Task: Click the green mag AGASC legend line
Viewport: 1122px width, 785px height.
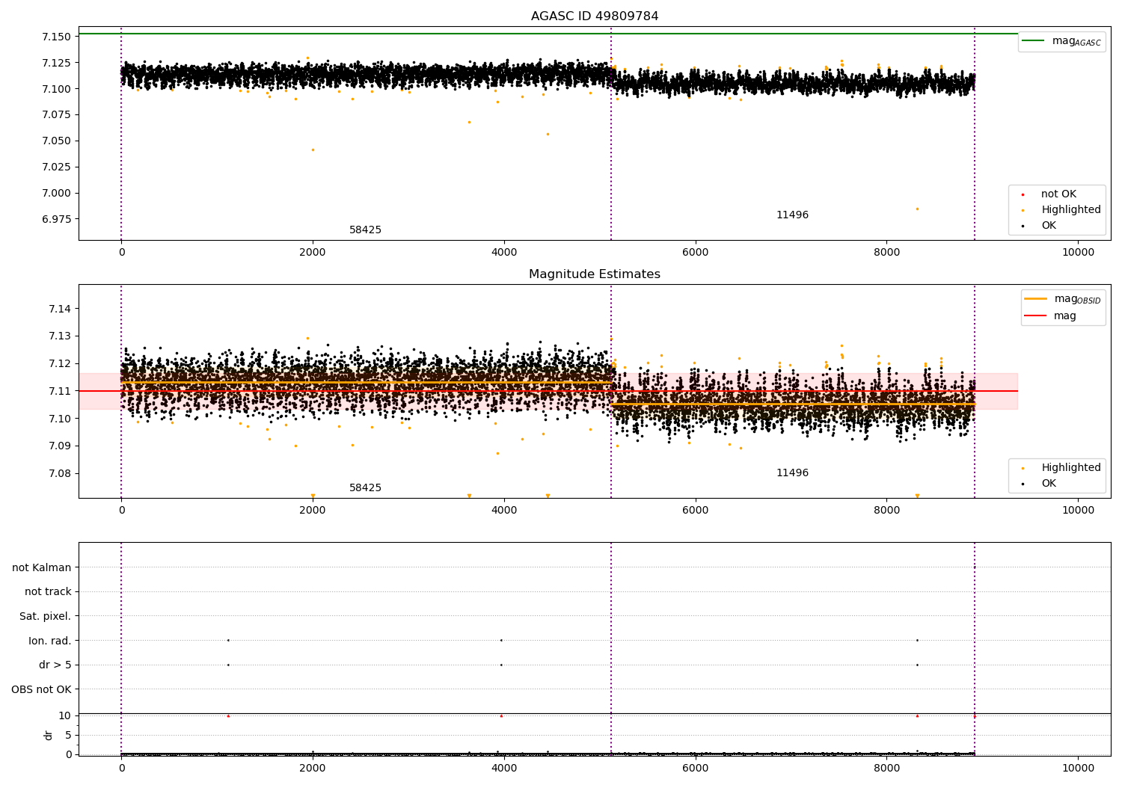Action: 1034,41
